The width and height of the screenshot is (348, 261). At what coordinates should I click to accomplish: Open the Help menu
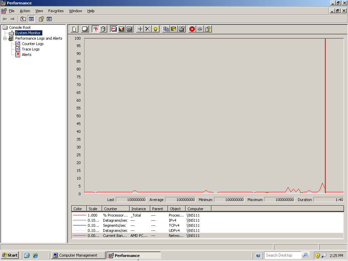pyautogui.click(x=91, y=11)
